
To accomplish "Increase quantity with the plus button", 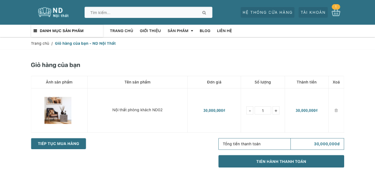I will point(276,110).
